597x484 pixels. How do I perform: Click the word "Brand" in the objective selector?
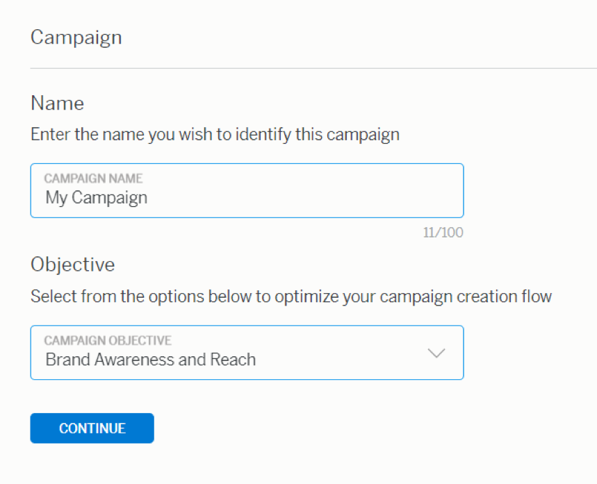point(65,360)
